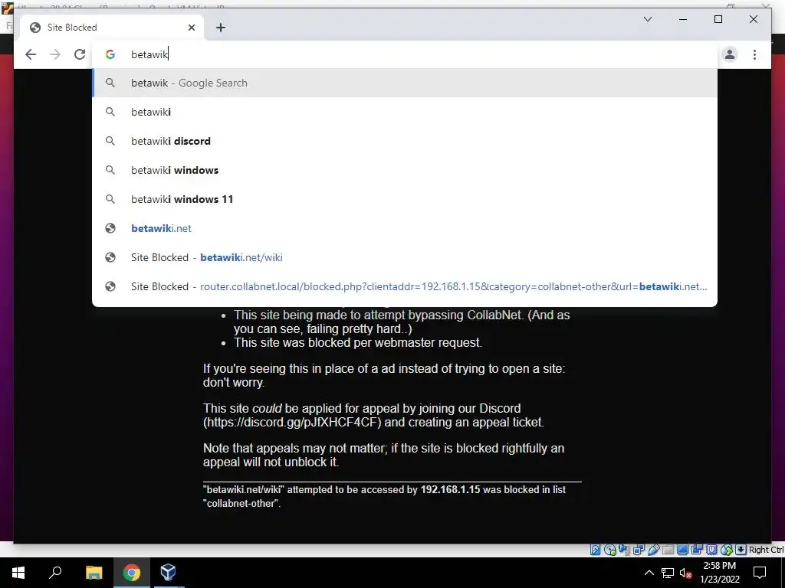Close the Site Blocked tab
Screen dimensions: 785x588
191,28
